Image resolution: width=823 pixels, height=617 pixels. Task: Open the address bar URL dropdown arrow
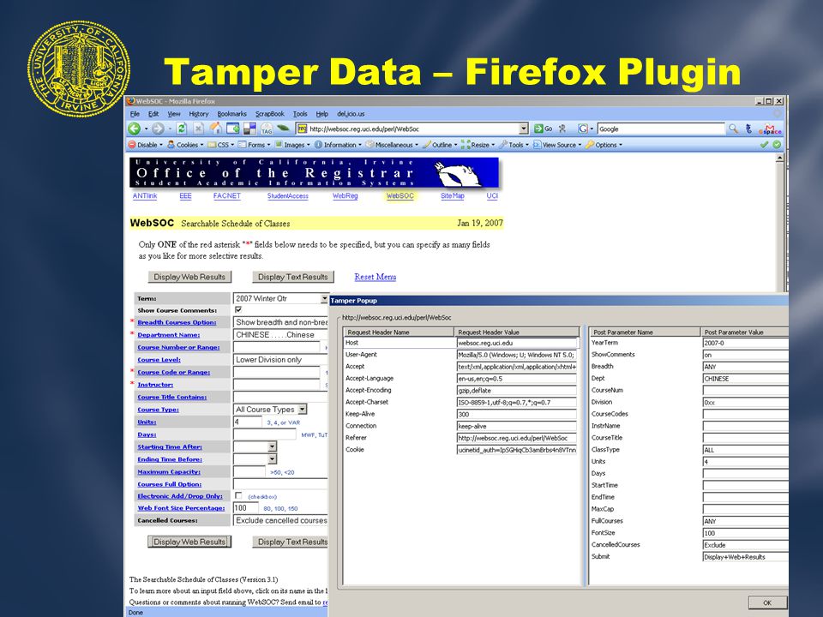pos(523,129)
